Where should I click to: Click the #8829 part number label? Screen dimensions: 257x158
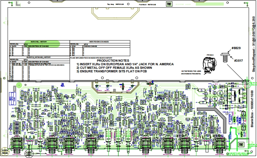coord(236,48)
